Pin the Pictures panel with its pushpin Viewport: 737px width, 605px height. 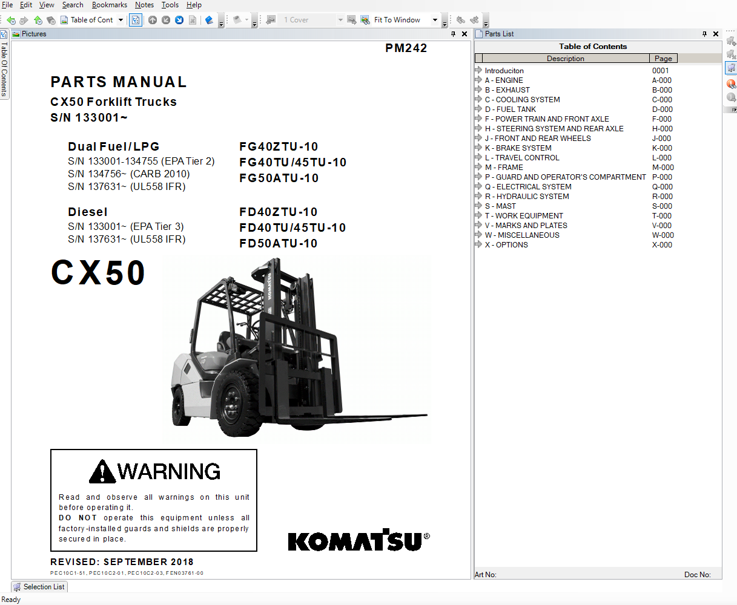click(x=453, y=34)
